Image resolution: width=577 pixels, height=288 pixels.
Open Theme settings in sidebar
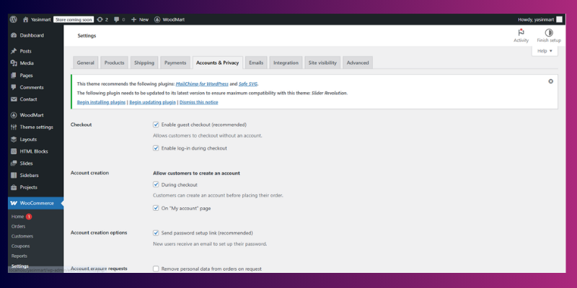click(37, 127)
